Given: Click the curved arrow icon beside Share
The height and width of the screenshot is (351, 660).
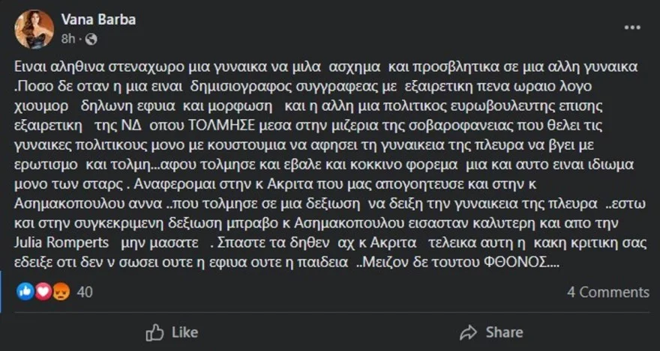Looking at the screenshot, I should point(468,333).
